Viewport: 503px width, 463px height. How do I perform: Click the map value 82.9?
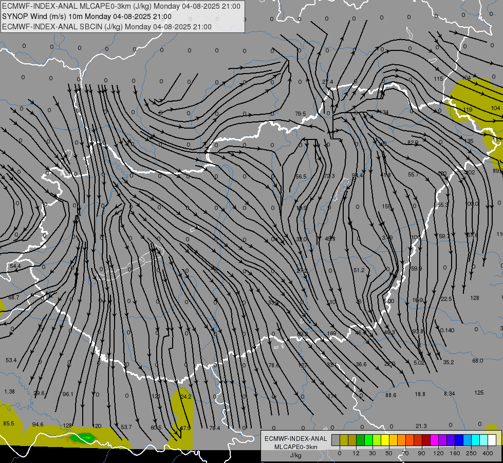click(x=413, y=143)
